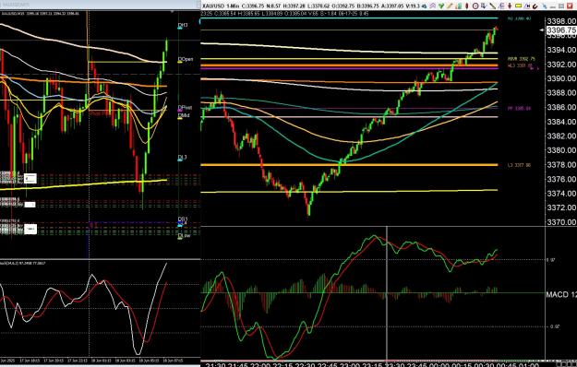Click the small icon right of V:19.3
Viewport: 577px width, 367px height.
tap(424, 6)
